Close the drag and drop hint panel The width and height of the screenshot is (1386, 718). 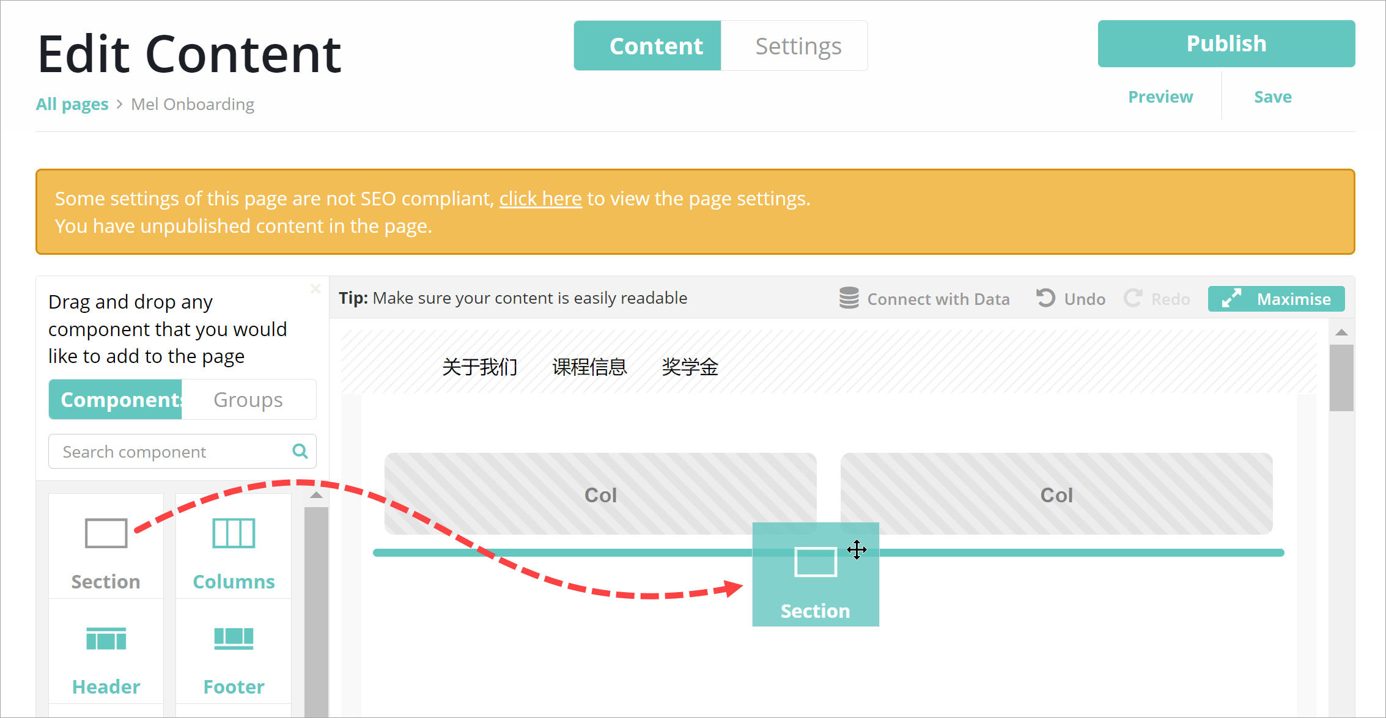(x=315, y=288)
